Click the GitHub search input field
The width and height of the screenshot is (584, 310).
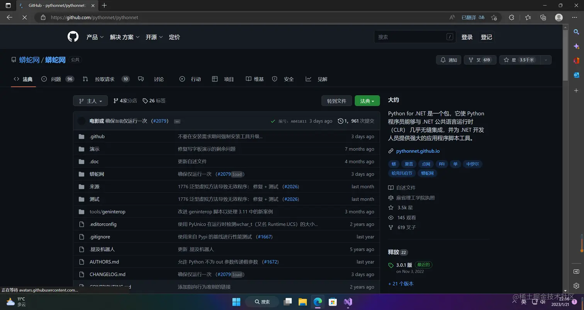click(x=415, y=37)
